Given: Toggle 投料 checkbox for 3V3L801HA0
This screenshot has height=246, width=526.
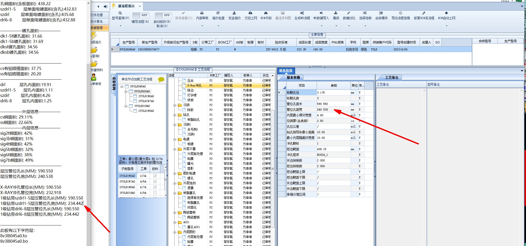Looking at the screenshot, I should click(x=155, y=193).
